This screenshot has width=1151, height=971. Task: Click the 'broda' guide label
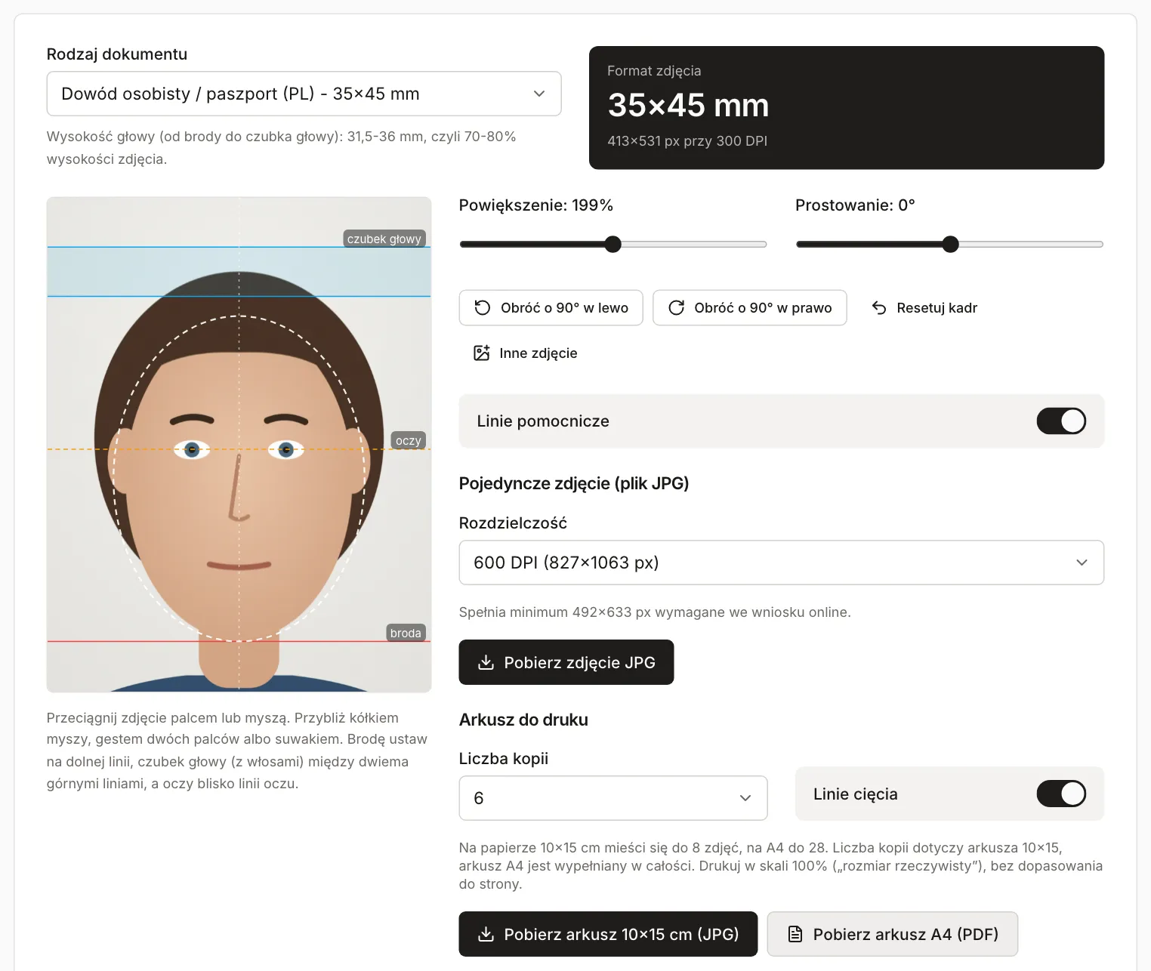[x=406, y=633]
